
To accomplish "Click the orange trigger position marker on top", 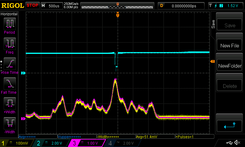I will 118,15.
